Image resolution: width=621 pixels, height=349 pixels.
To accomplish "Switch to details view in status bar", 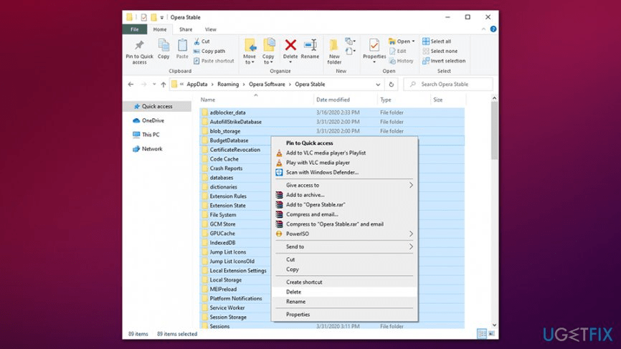I will pyautogui.click(x=481, y=334).
